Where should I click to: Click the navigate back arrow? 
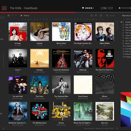[x=13, y=15]
